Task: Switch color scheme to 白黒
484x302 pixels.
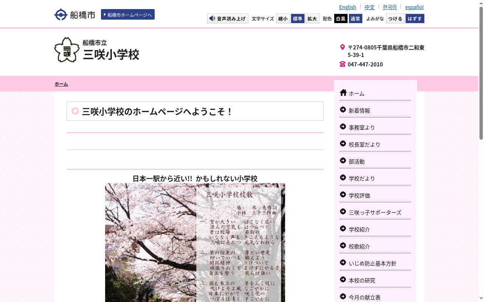Action: (x=341, y=18)
